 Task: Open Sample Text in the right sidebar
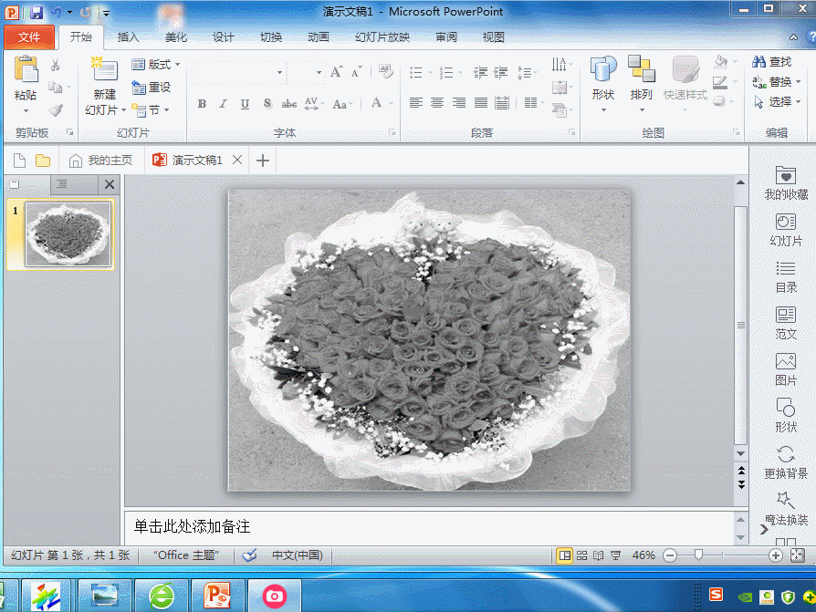click(786, 323)
